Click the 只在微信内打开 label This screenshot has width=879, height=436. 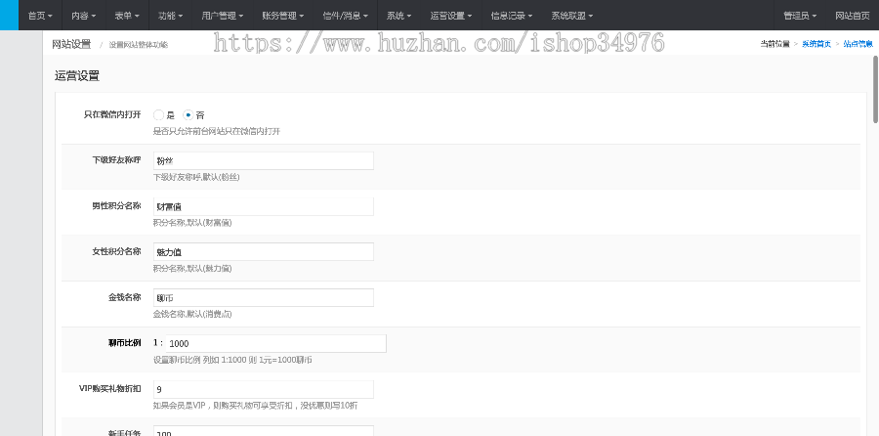(112, 114)
